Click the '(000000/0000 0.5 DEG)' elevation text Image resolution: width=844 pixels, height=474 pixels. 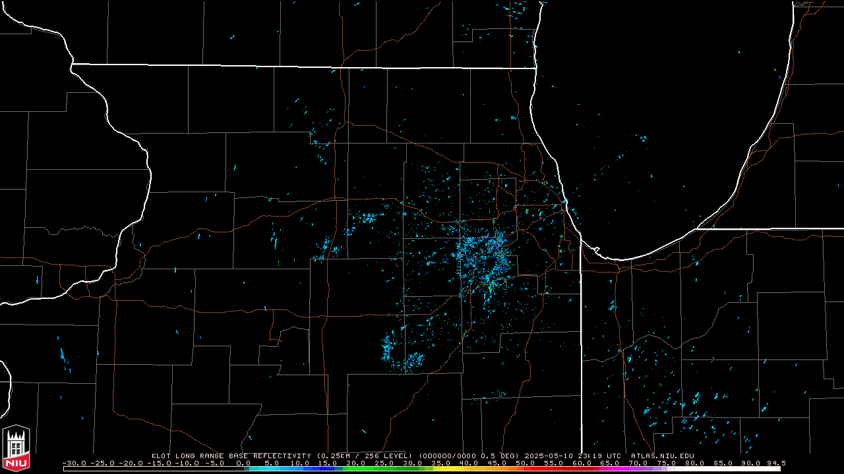pyautogui.click(x=470, y=456)
